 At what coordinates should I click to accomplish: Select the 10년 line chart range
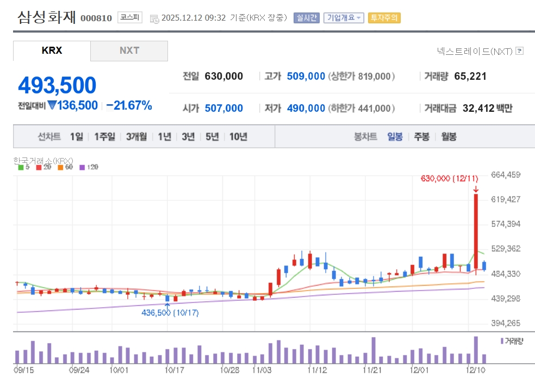tap(238, 137)
